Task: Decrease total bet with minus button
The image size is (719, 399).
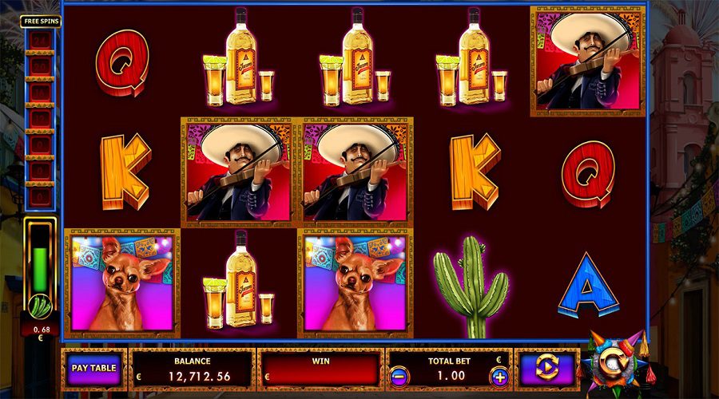Action: tap(399, 377)
